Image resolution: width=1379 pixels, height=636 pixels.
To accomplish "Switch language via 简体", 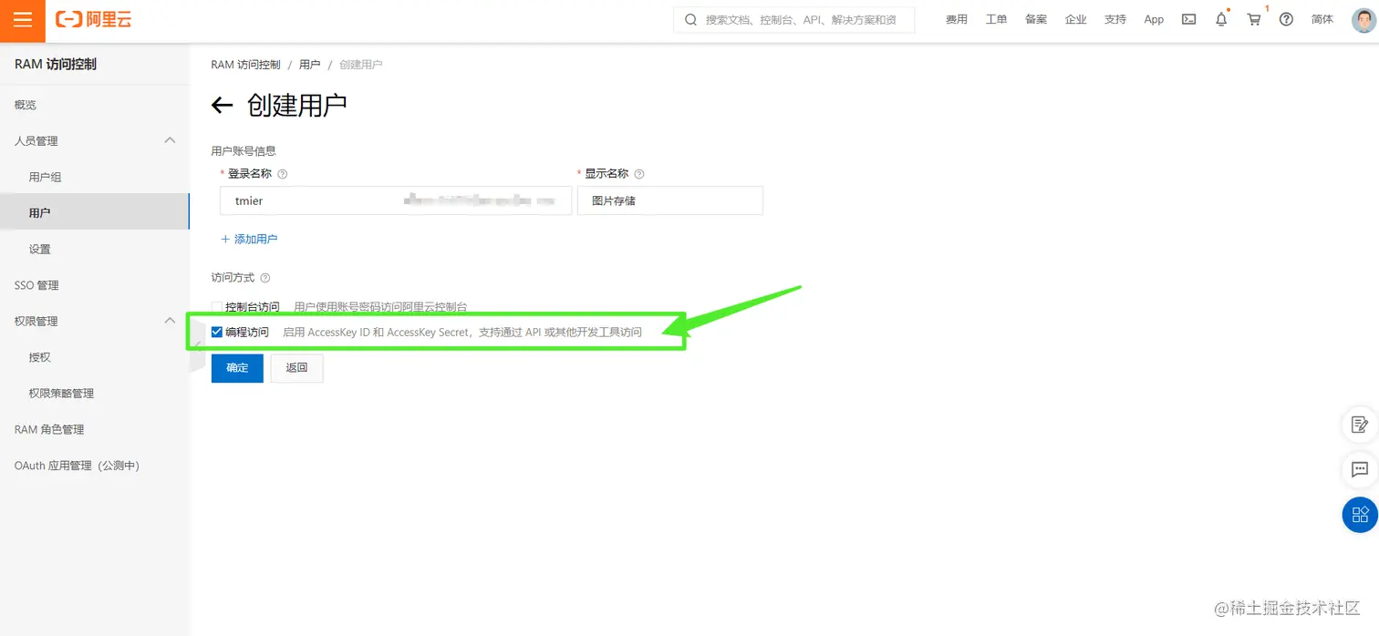I will coord(1322,19).
